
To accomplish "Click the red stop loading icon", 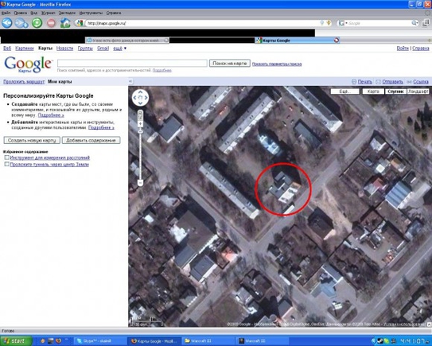I will pyautogui.click(x=51, y=23).
